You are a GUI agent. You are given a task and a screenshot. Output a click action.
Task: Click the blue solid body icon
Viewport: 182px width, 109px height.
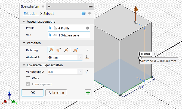(84, 14)
